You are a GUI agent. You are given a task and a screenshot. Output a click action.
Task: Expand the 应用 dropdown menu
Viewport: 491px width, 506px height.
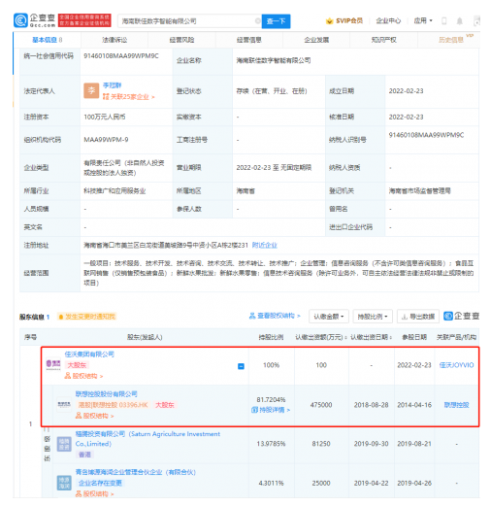[x=423, y=20]
